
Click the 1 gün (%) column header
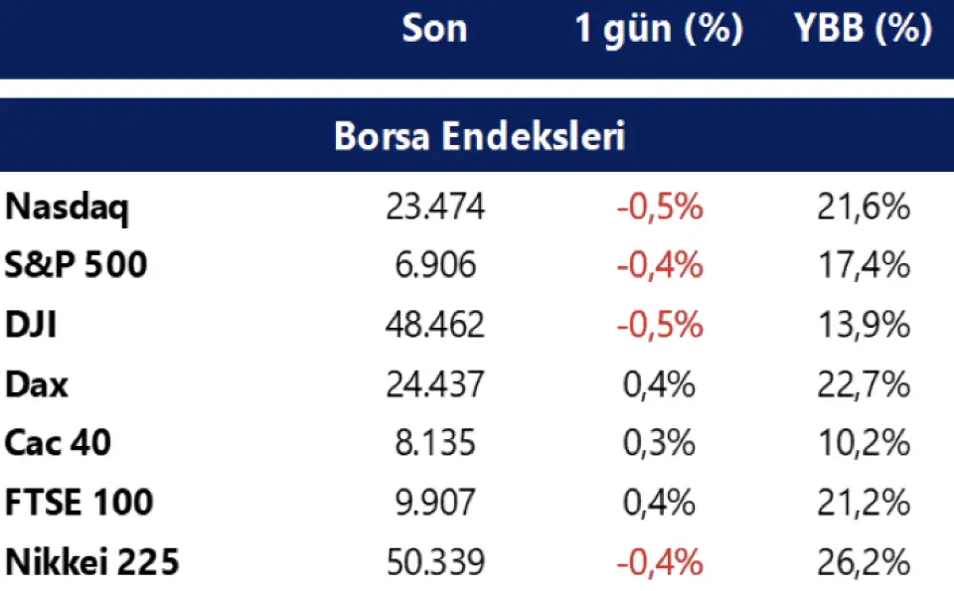click(x=659, y=30)
